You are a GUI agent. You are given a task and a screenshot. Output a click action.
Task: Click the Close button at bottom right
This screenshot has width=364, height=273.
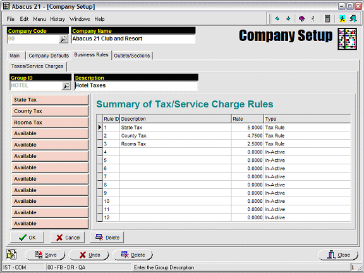338,255
